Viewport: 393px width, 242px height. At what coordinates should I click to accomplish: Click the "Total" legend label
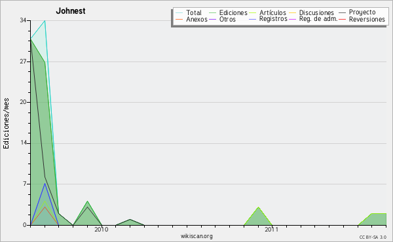point(194,12)
